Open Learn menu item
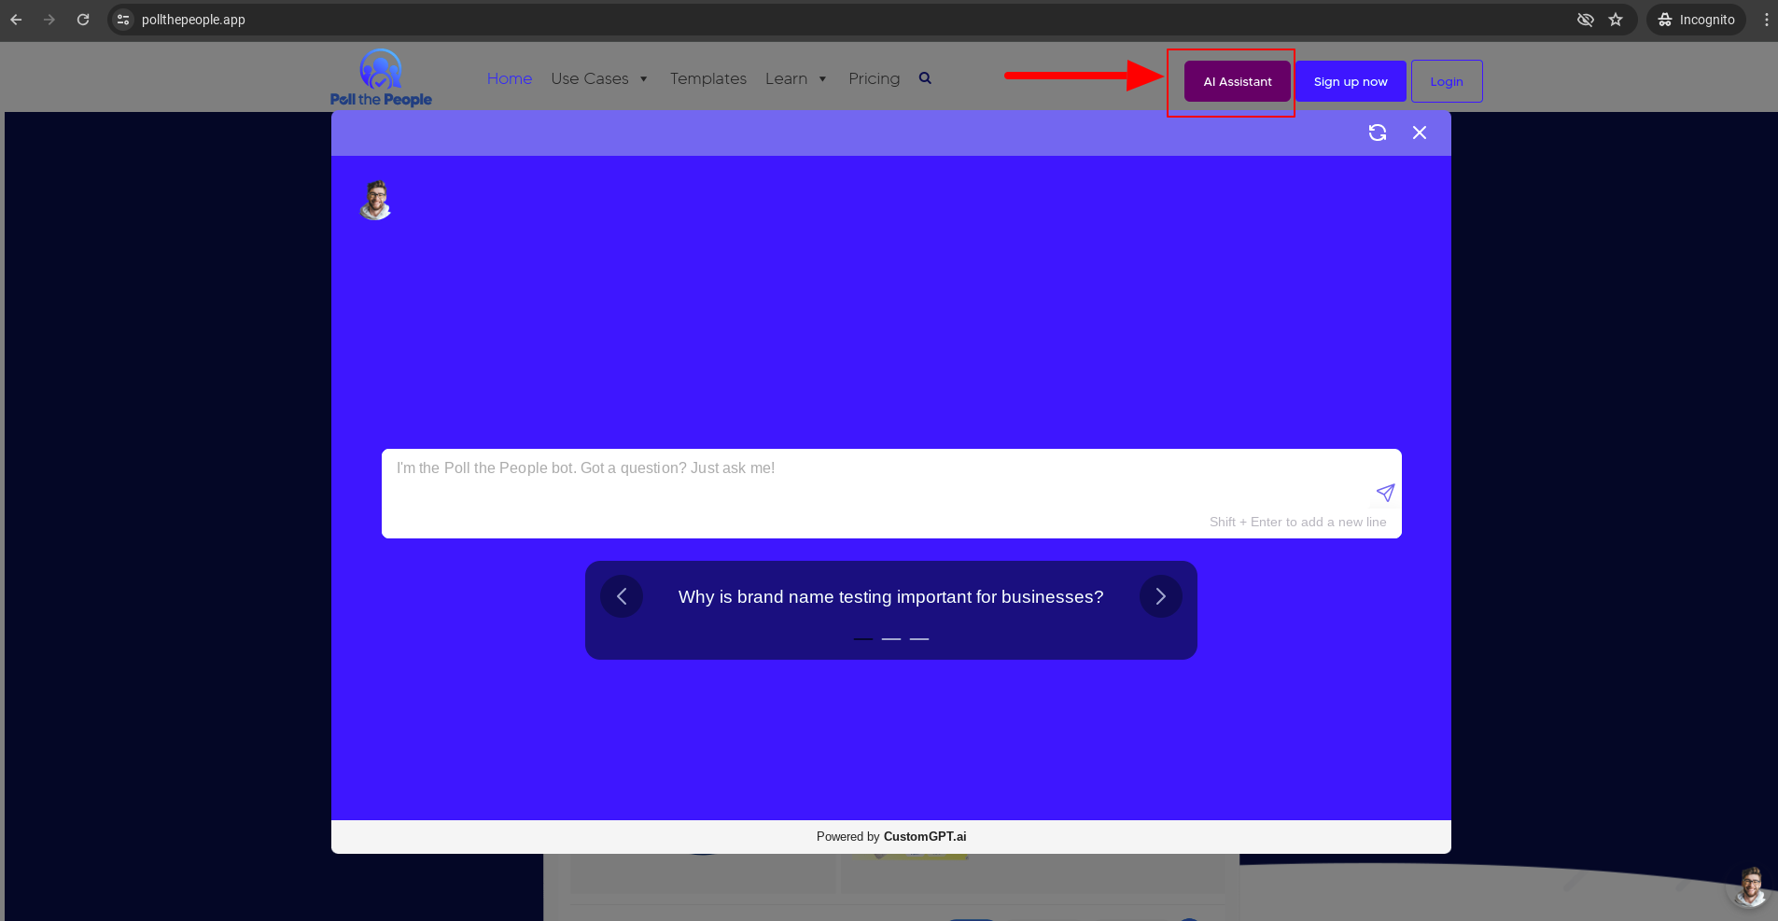This screenshot has width=1778, height=921. 786,78
